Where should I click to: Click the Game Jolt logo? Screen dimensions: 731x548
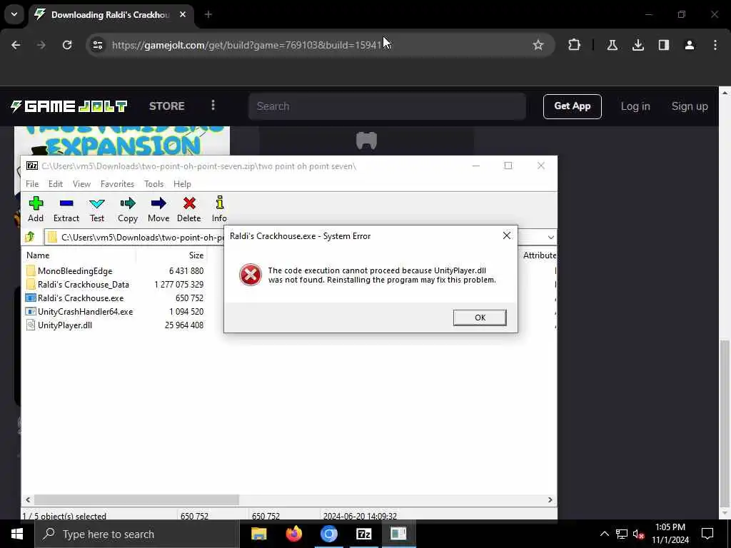pyautogui.click(x=69, y=106)
